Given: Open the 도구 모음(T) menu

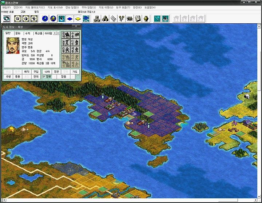Looking at the screenshot, I should (123, 8).
